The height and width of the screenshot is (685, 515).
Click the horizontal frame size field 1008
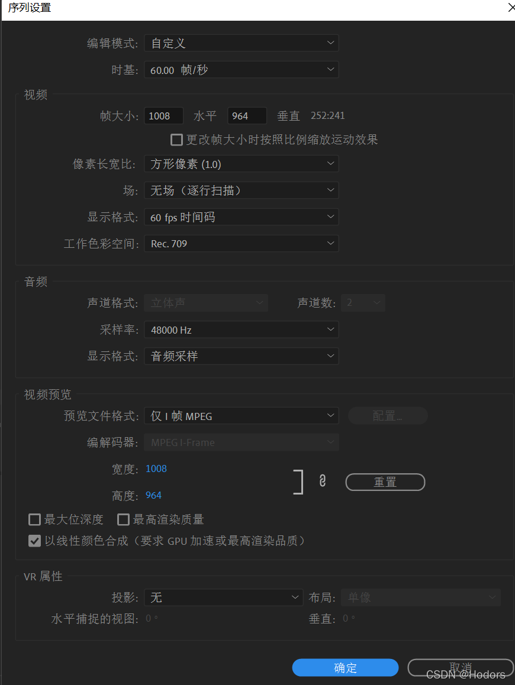point(163,116)
